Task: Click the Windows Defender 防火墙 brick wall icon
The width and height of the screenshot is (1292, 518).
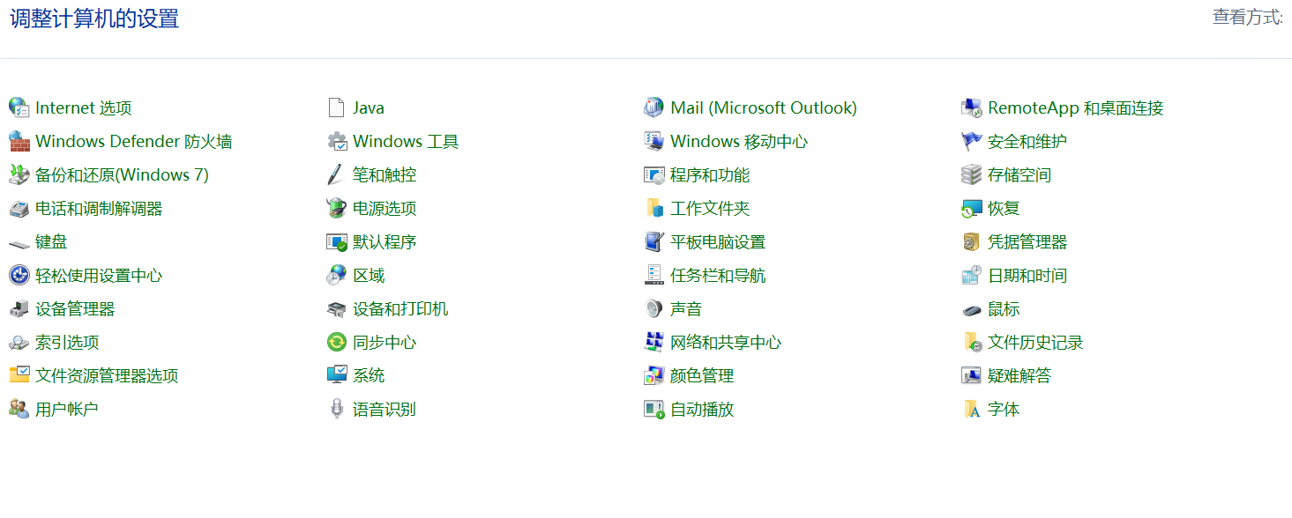Action: (x=19, y=141)
